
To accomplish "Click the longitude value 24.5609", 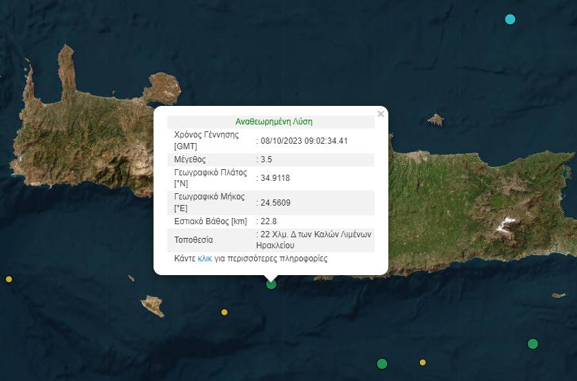I will pyautogui.click(x=275, y=203).
